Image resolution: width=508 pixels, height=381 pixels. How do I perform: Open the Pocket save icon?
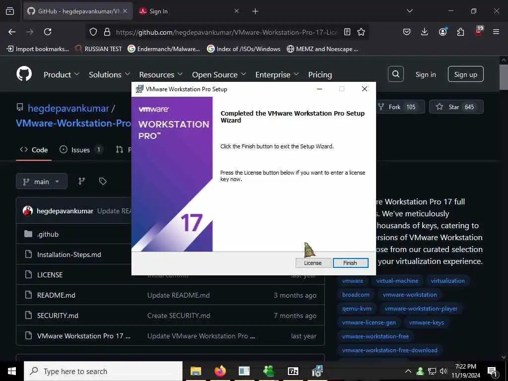pyautogui.click(x=407, y=32)
